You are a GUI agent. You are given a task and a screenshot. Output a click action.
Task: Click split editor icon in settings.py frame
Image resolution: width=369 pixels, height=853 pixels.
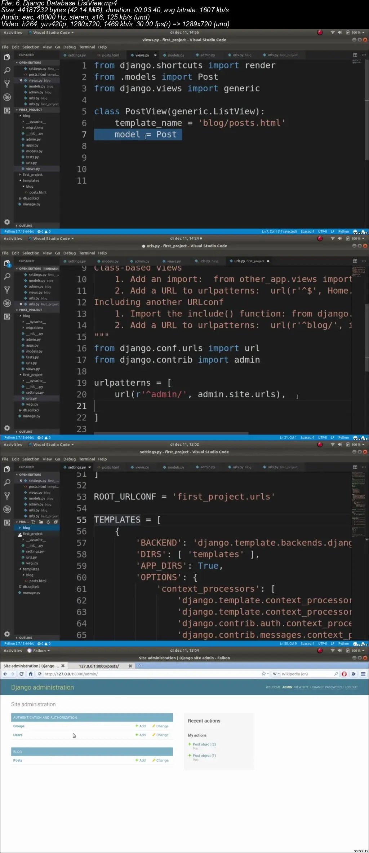355,467
